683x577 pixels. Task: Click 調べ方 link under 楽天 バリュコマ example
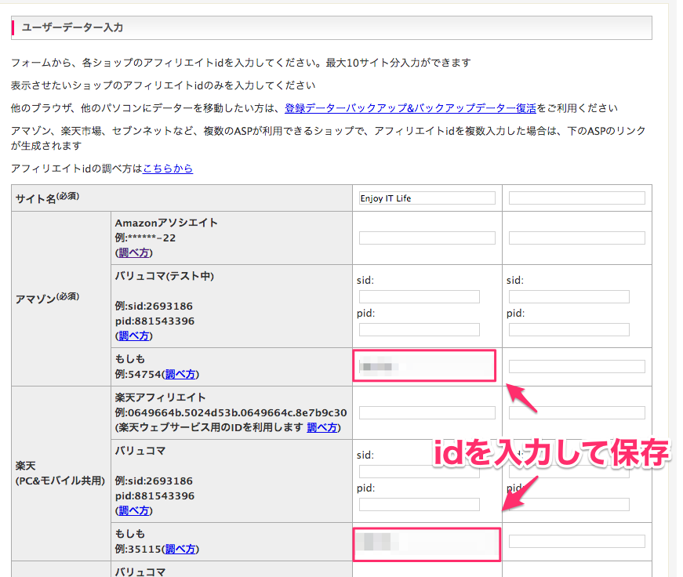(133, 510)
